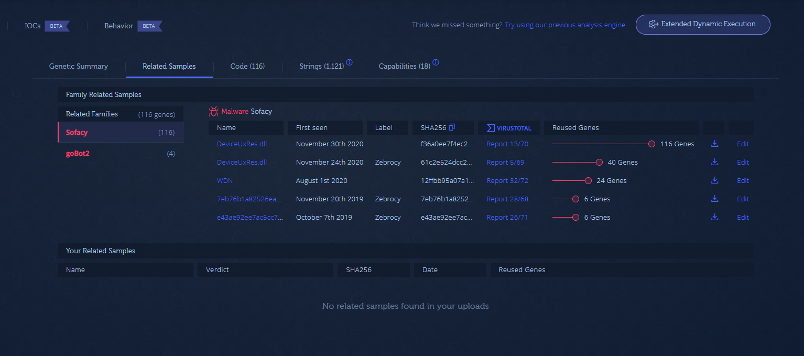Open the previous analysis engine link
The height and width of the screenshot is (356, 804).
(x=566, y=25)
